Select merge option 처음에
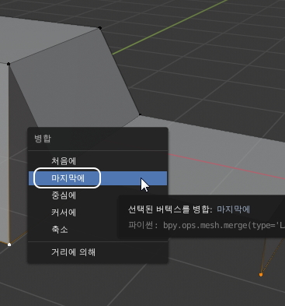 pos(98,161)
